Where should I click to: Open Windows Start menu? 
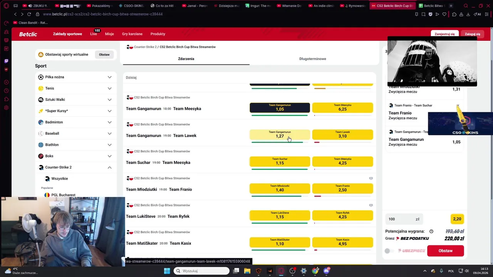pyautogui.click(x=167, y=271)
